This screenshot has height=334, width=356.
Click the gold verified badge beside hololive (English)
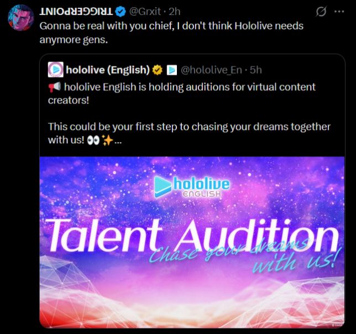click(x=158, y=70)
